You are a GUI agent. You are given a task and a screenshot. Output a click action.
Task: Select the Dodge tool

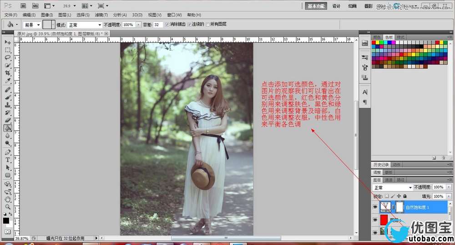click(x=8, y=143)
